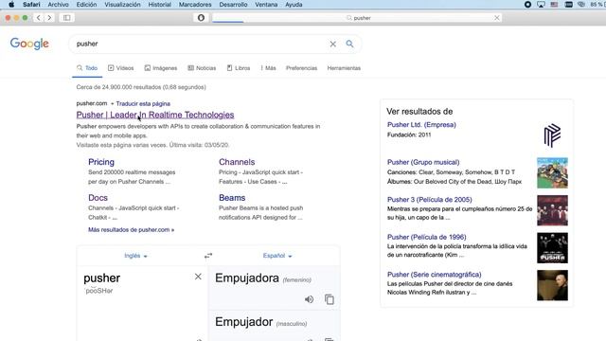606x341 pixels.
Task: Click the Safari address bar showing pusher
Action: click(357, 18)
